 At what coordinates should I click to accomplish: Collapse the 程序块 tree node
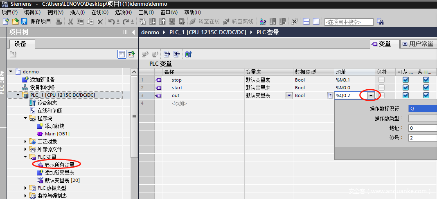click(26, 118)
